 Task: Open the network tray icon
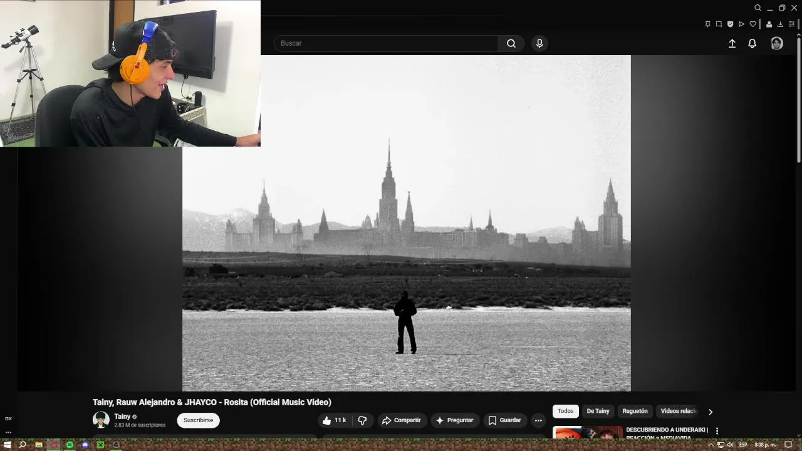coord(721,445)
